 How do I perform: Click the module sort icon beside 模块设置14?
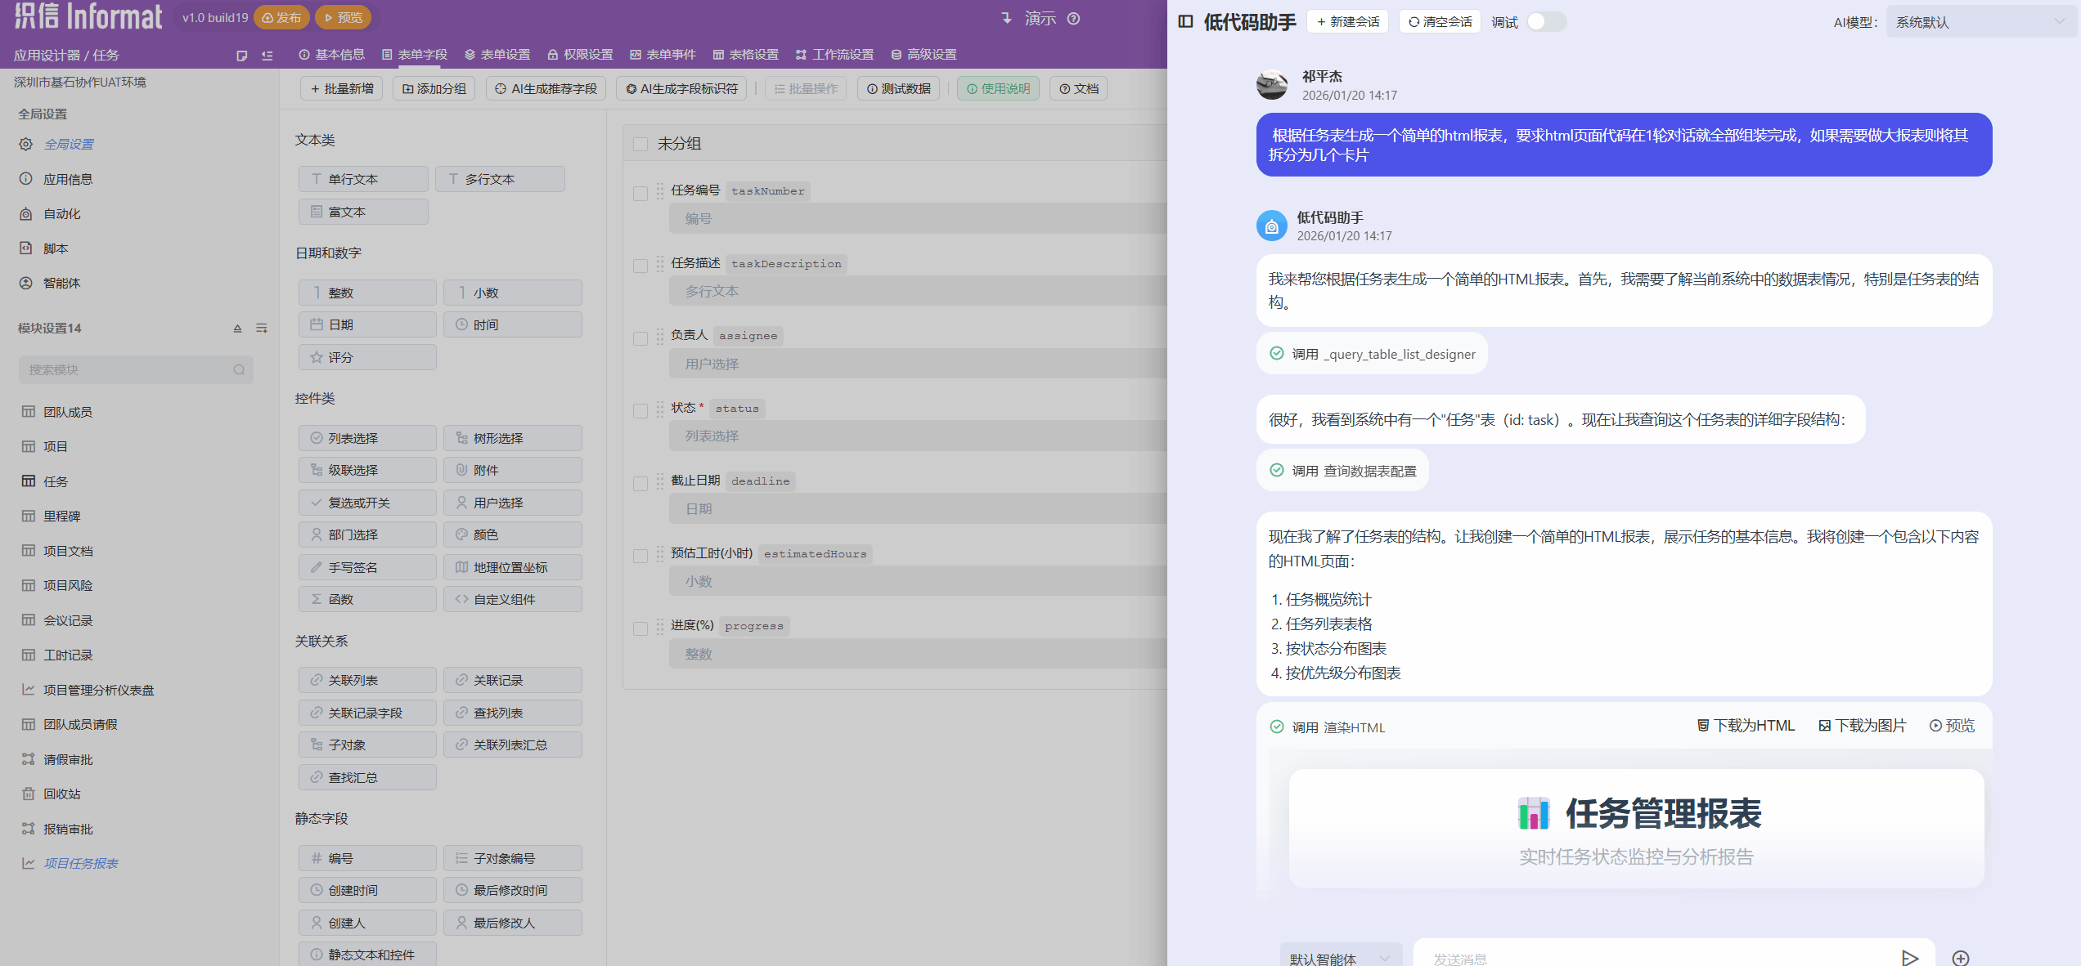(237, 329)
